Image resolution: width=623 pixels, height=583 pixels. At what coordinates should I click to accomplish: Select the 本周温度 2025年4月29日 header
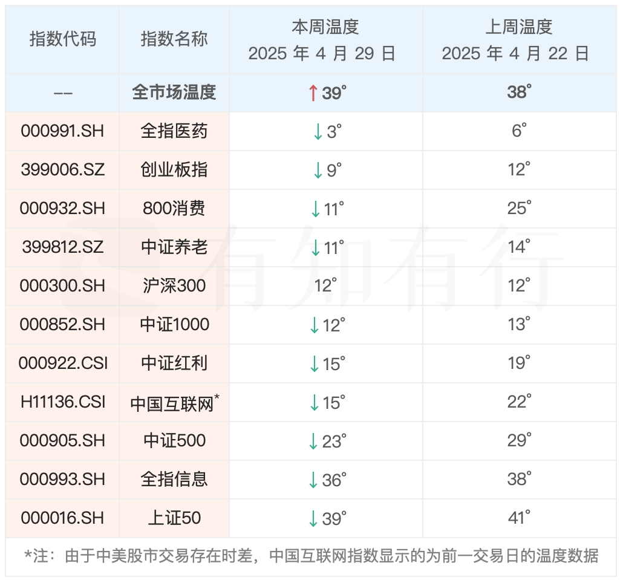(x=326, y=40)
